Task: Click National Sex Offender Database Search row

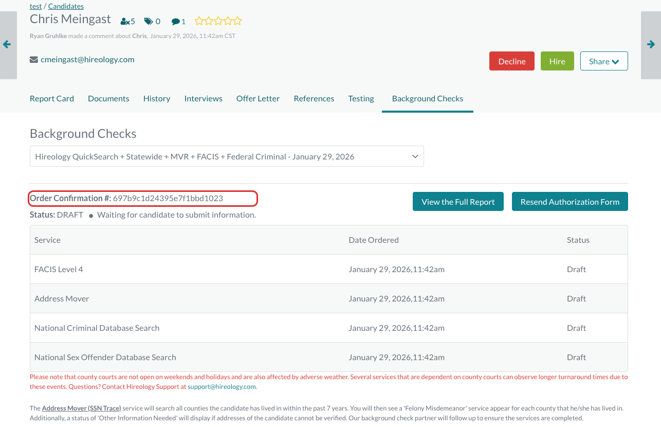Action: 329,357
